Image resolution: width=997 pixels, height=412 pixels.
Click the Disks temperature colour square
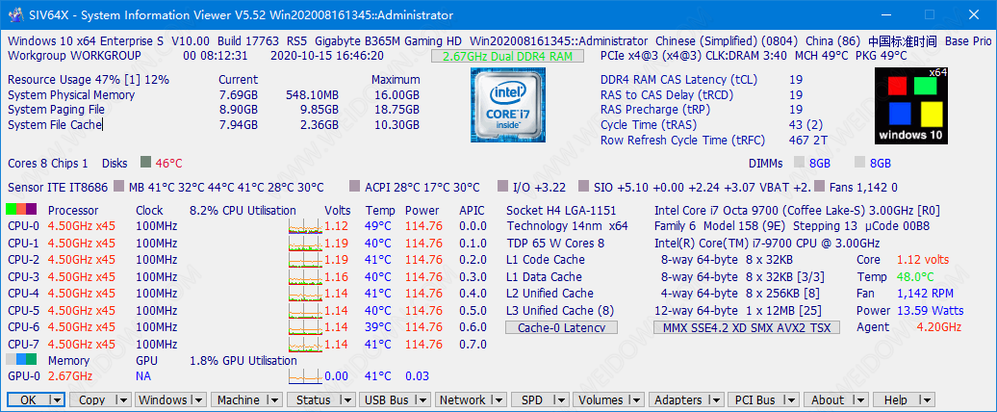pos(145,163)
